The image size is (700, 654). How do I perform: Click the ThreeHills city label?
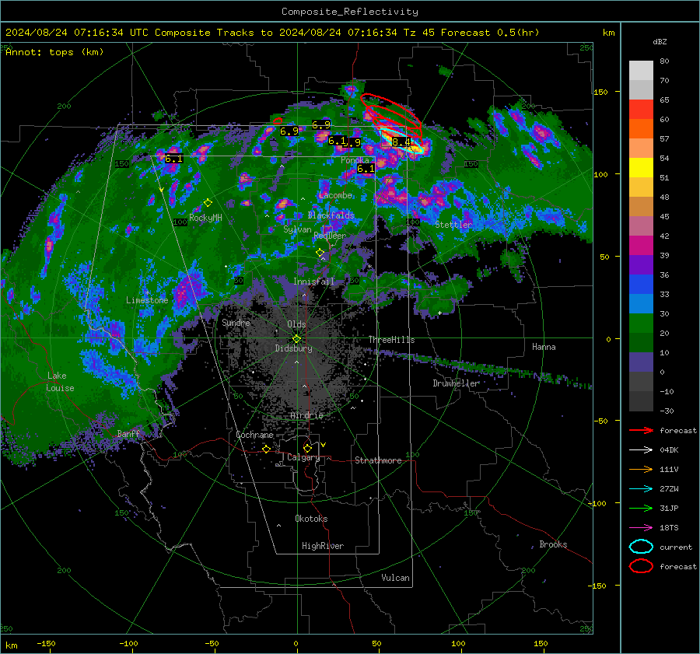point(391,340)
